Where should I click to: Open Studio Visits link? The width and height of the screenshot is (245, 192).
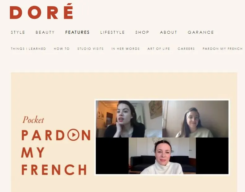(90, 49)
